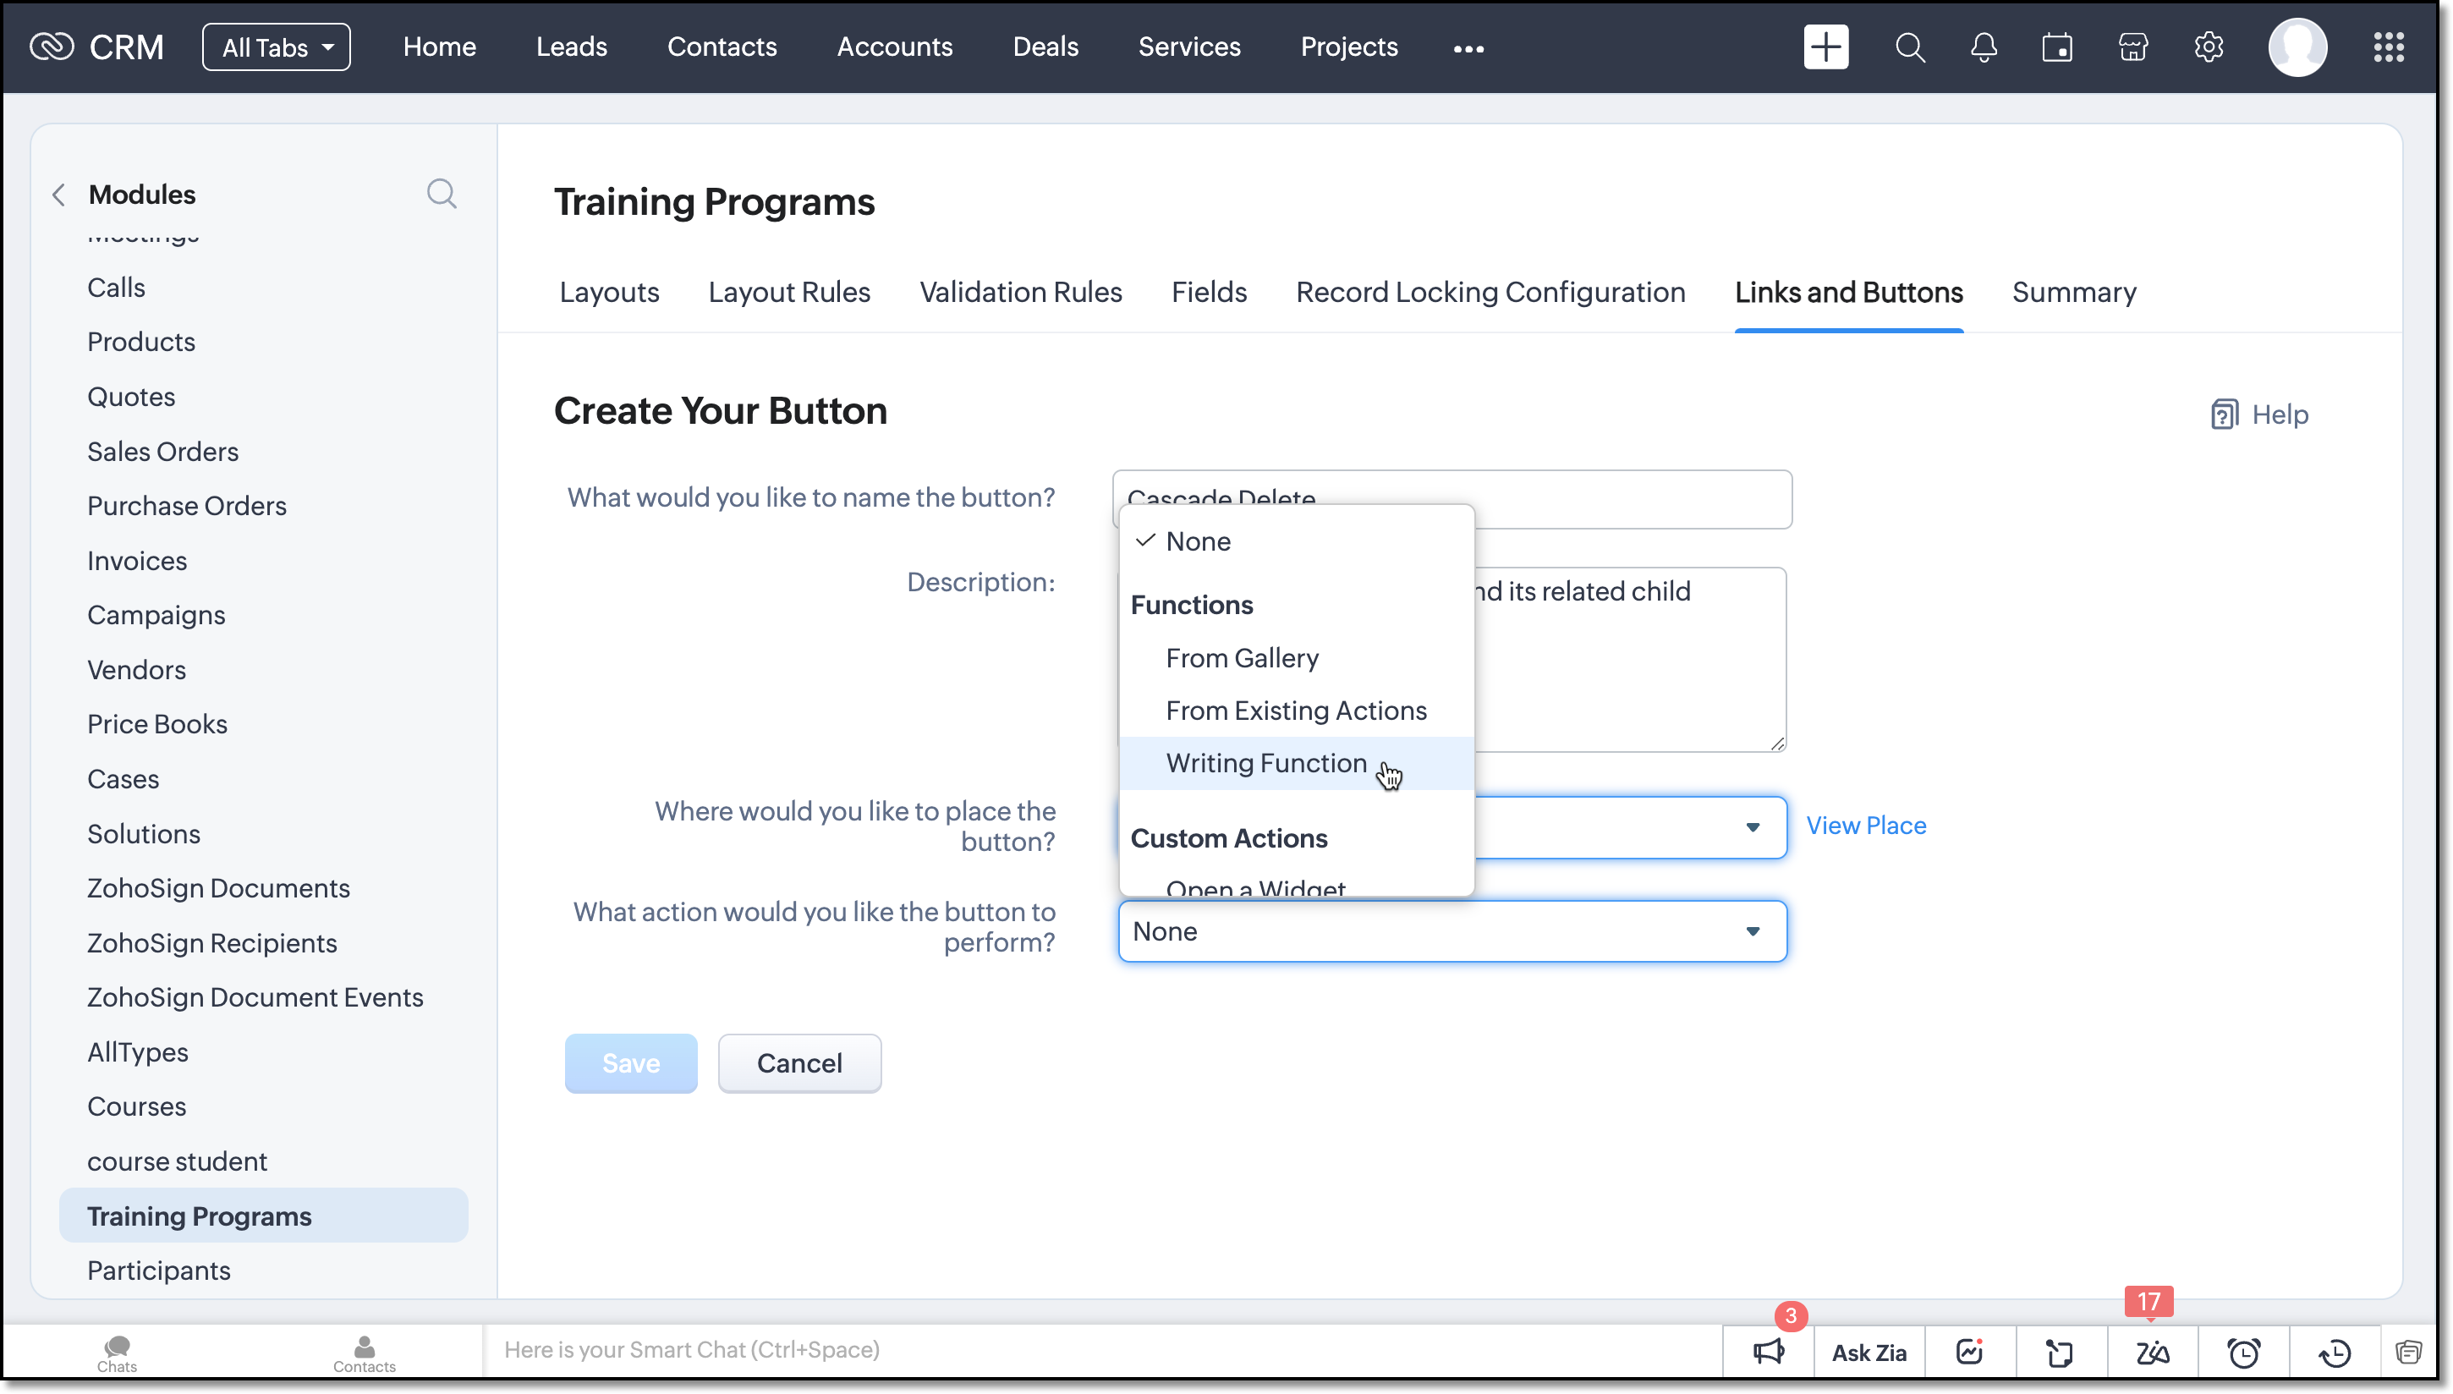Open the button action dropdown showing None
The image size is (2453, 1394).
[x=1451, y=930]
